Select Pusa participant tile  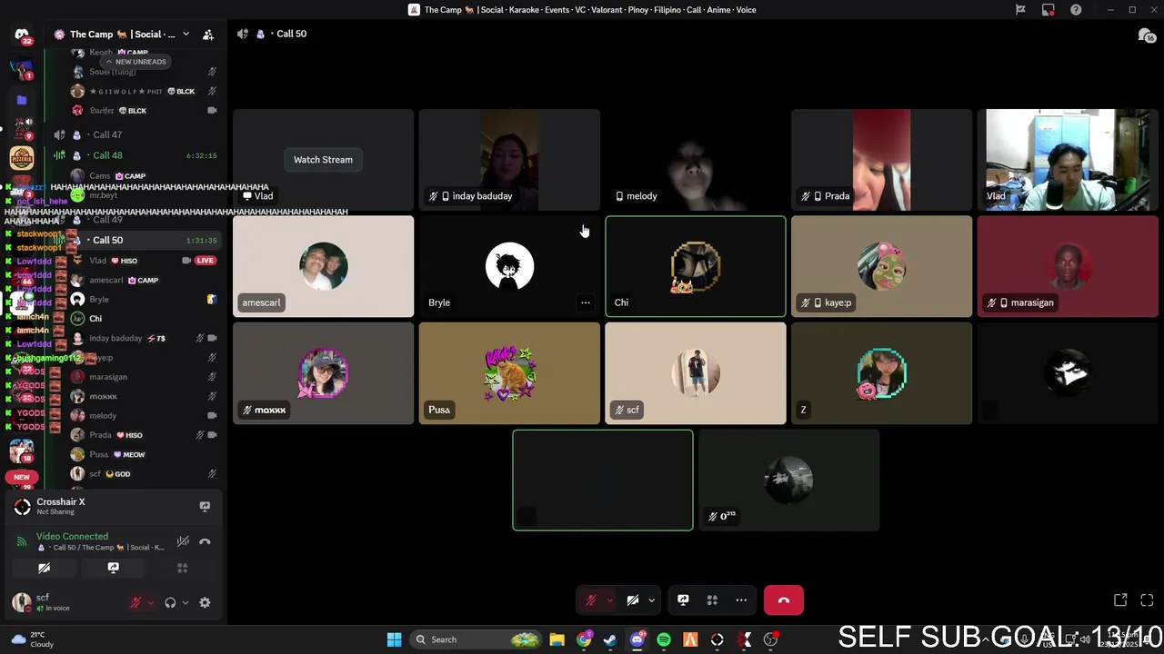509,373
